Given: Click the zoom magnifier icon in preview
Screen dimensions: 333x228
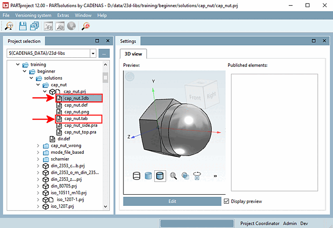Looking at the screenshot, I should coord(173,176).
